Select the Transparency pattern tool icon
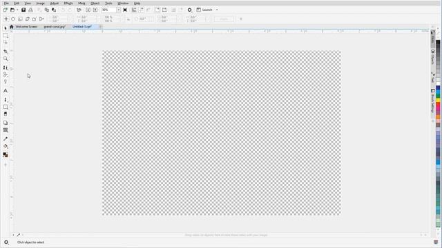 tap(6, 130)
